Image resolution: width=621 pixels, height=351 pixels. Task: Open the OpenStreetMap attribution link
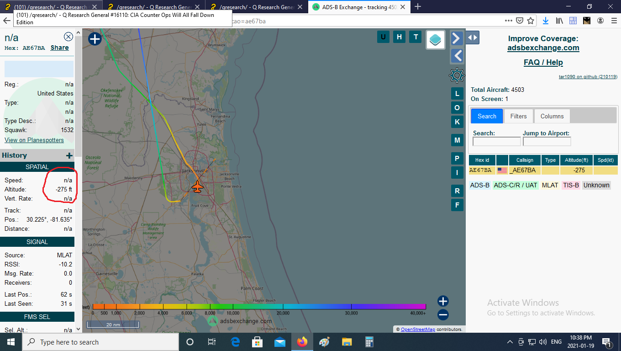tap(418, 329)
